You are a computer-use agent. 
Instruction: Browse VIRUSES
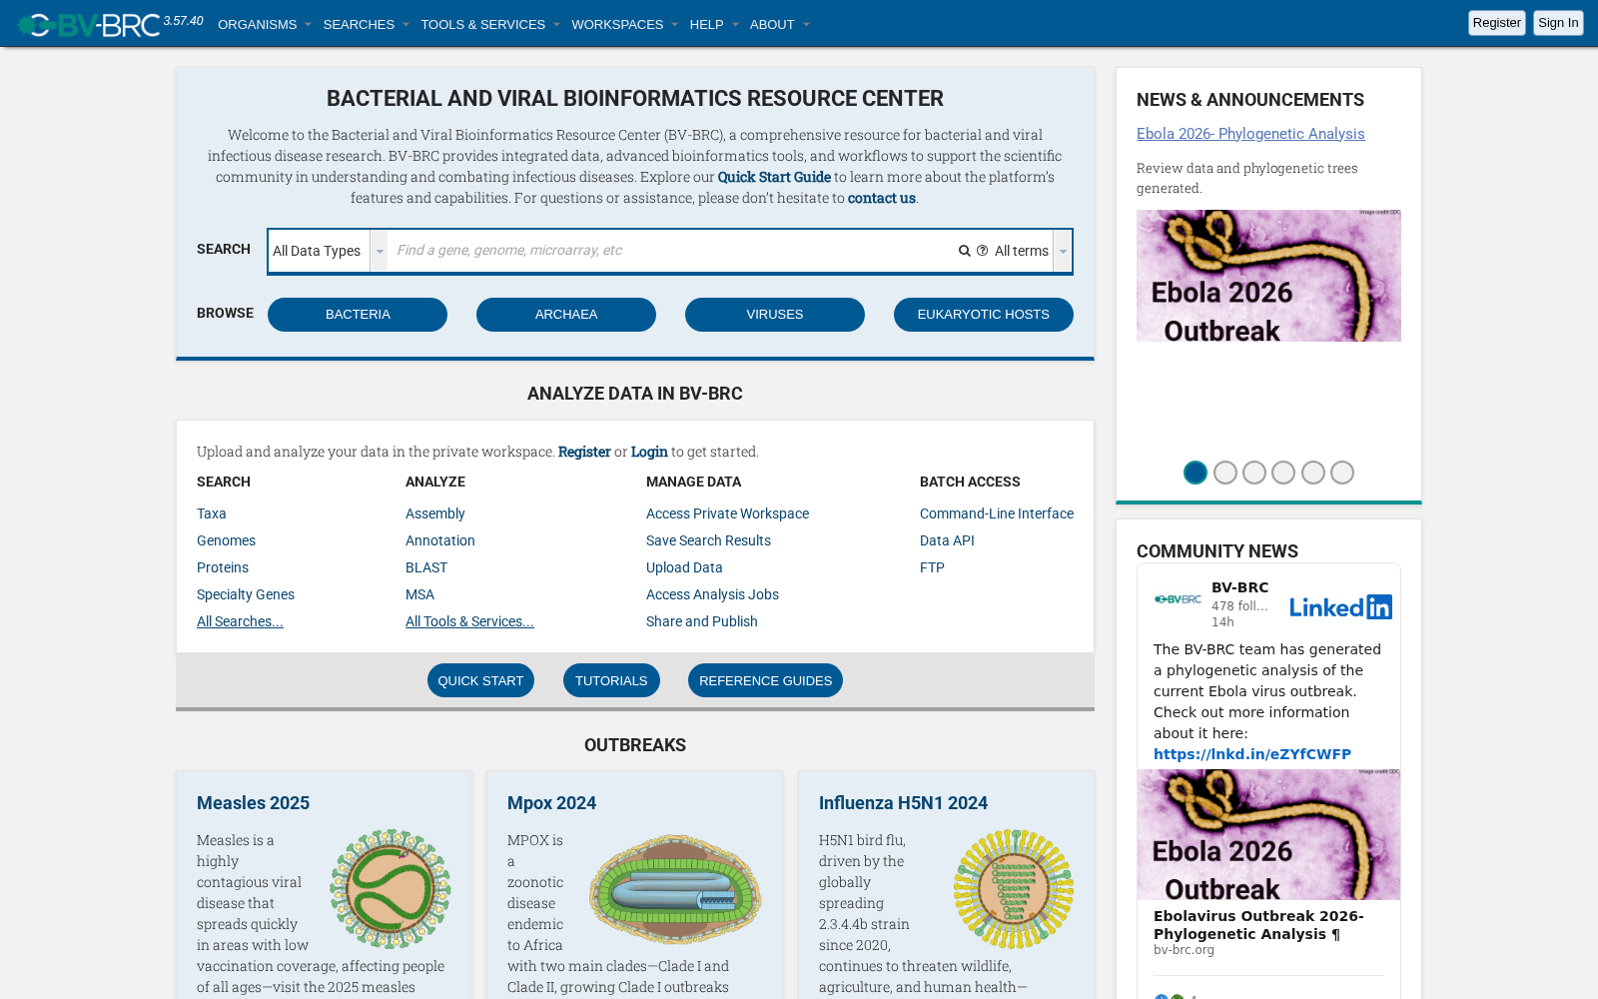[x=775, y=315]
